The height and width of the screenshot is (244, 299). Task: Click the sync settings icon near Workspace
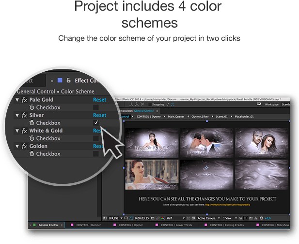click(x=259, y=104)
